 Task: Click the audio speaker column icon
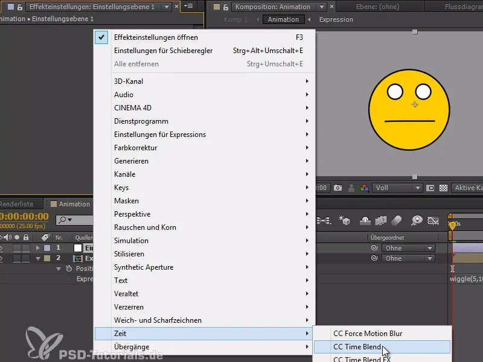pyautogui.click(x=7, y=237)
